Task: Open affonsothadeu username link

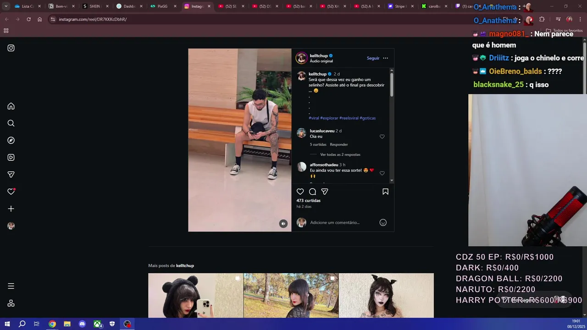Action: coord(324,165)
